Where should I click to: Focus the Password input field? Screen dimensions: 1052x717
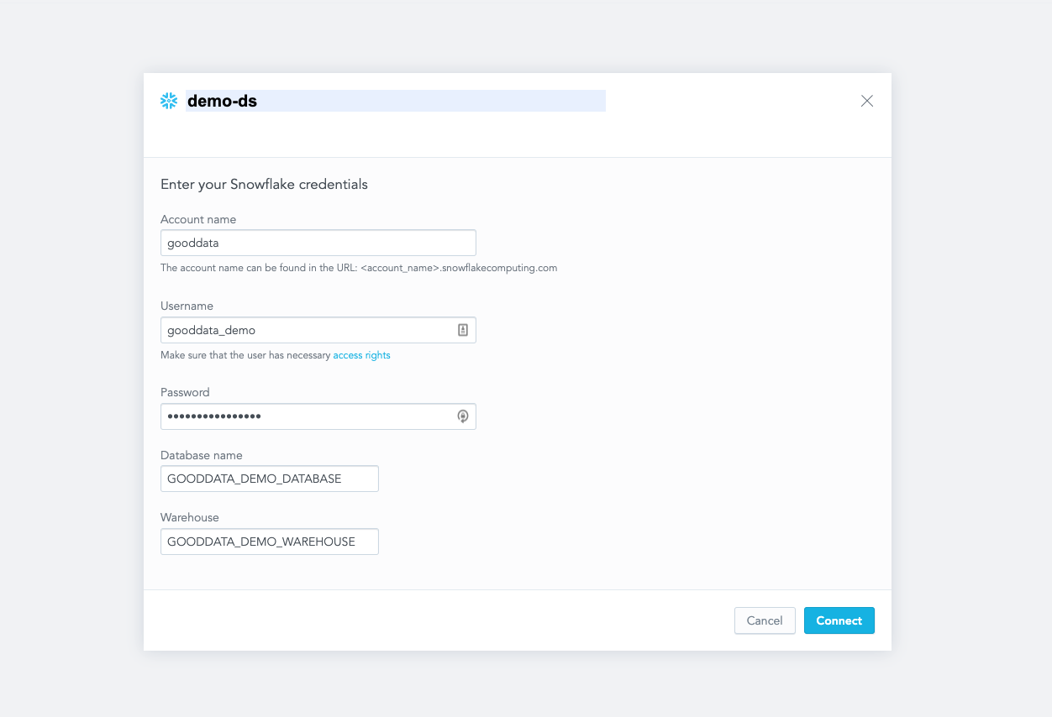318,416
